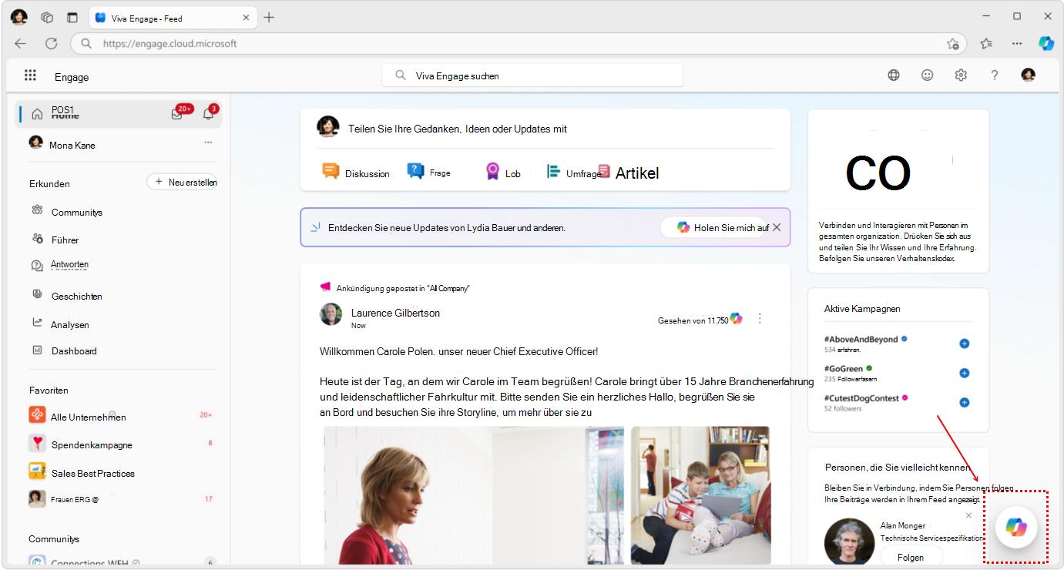
Task: Open the #AboveAndBeyond campaign link
Action: (861, 339)
